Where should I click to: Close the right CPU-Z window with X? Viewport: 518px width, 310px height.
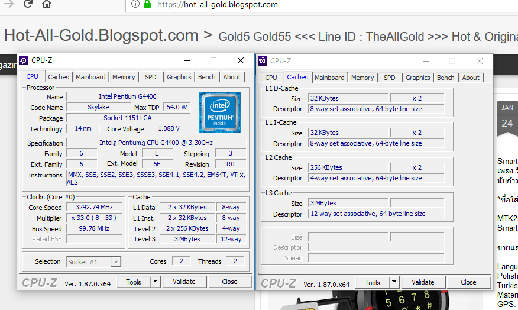pos(480,61)
